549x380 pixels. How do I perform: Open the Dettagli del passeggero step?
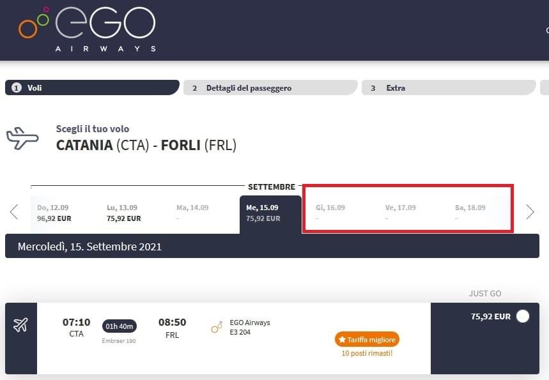click(x=270, y=87)
